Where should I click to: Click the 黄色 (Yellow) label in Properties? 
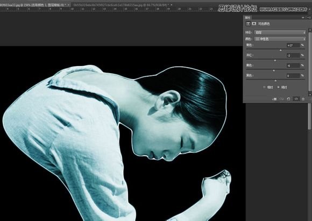click(249, 65)
